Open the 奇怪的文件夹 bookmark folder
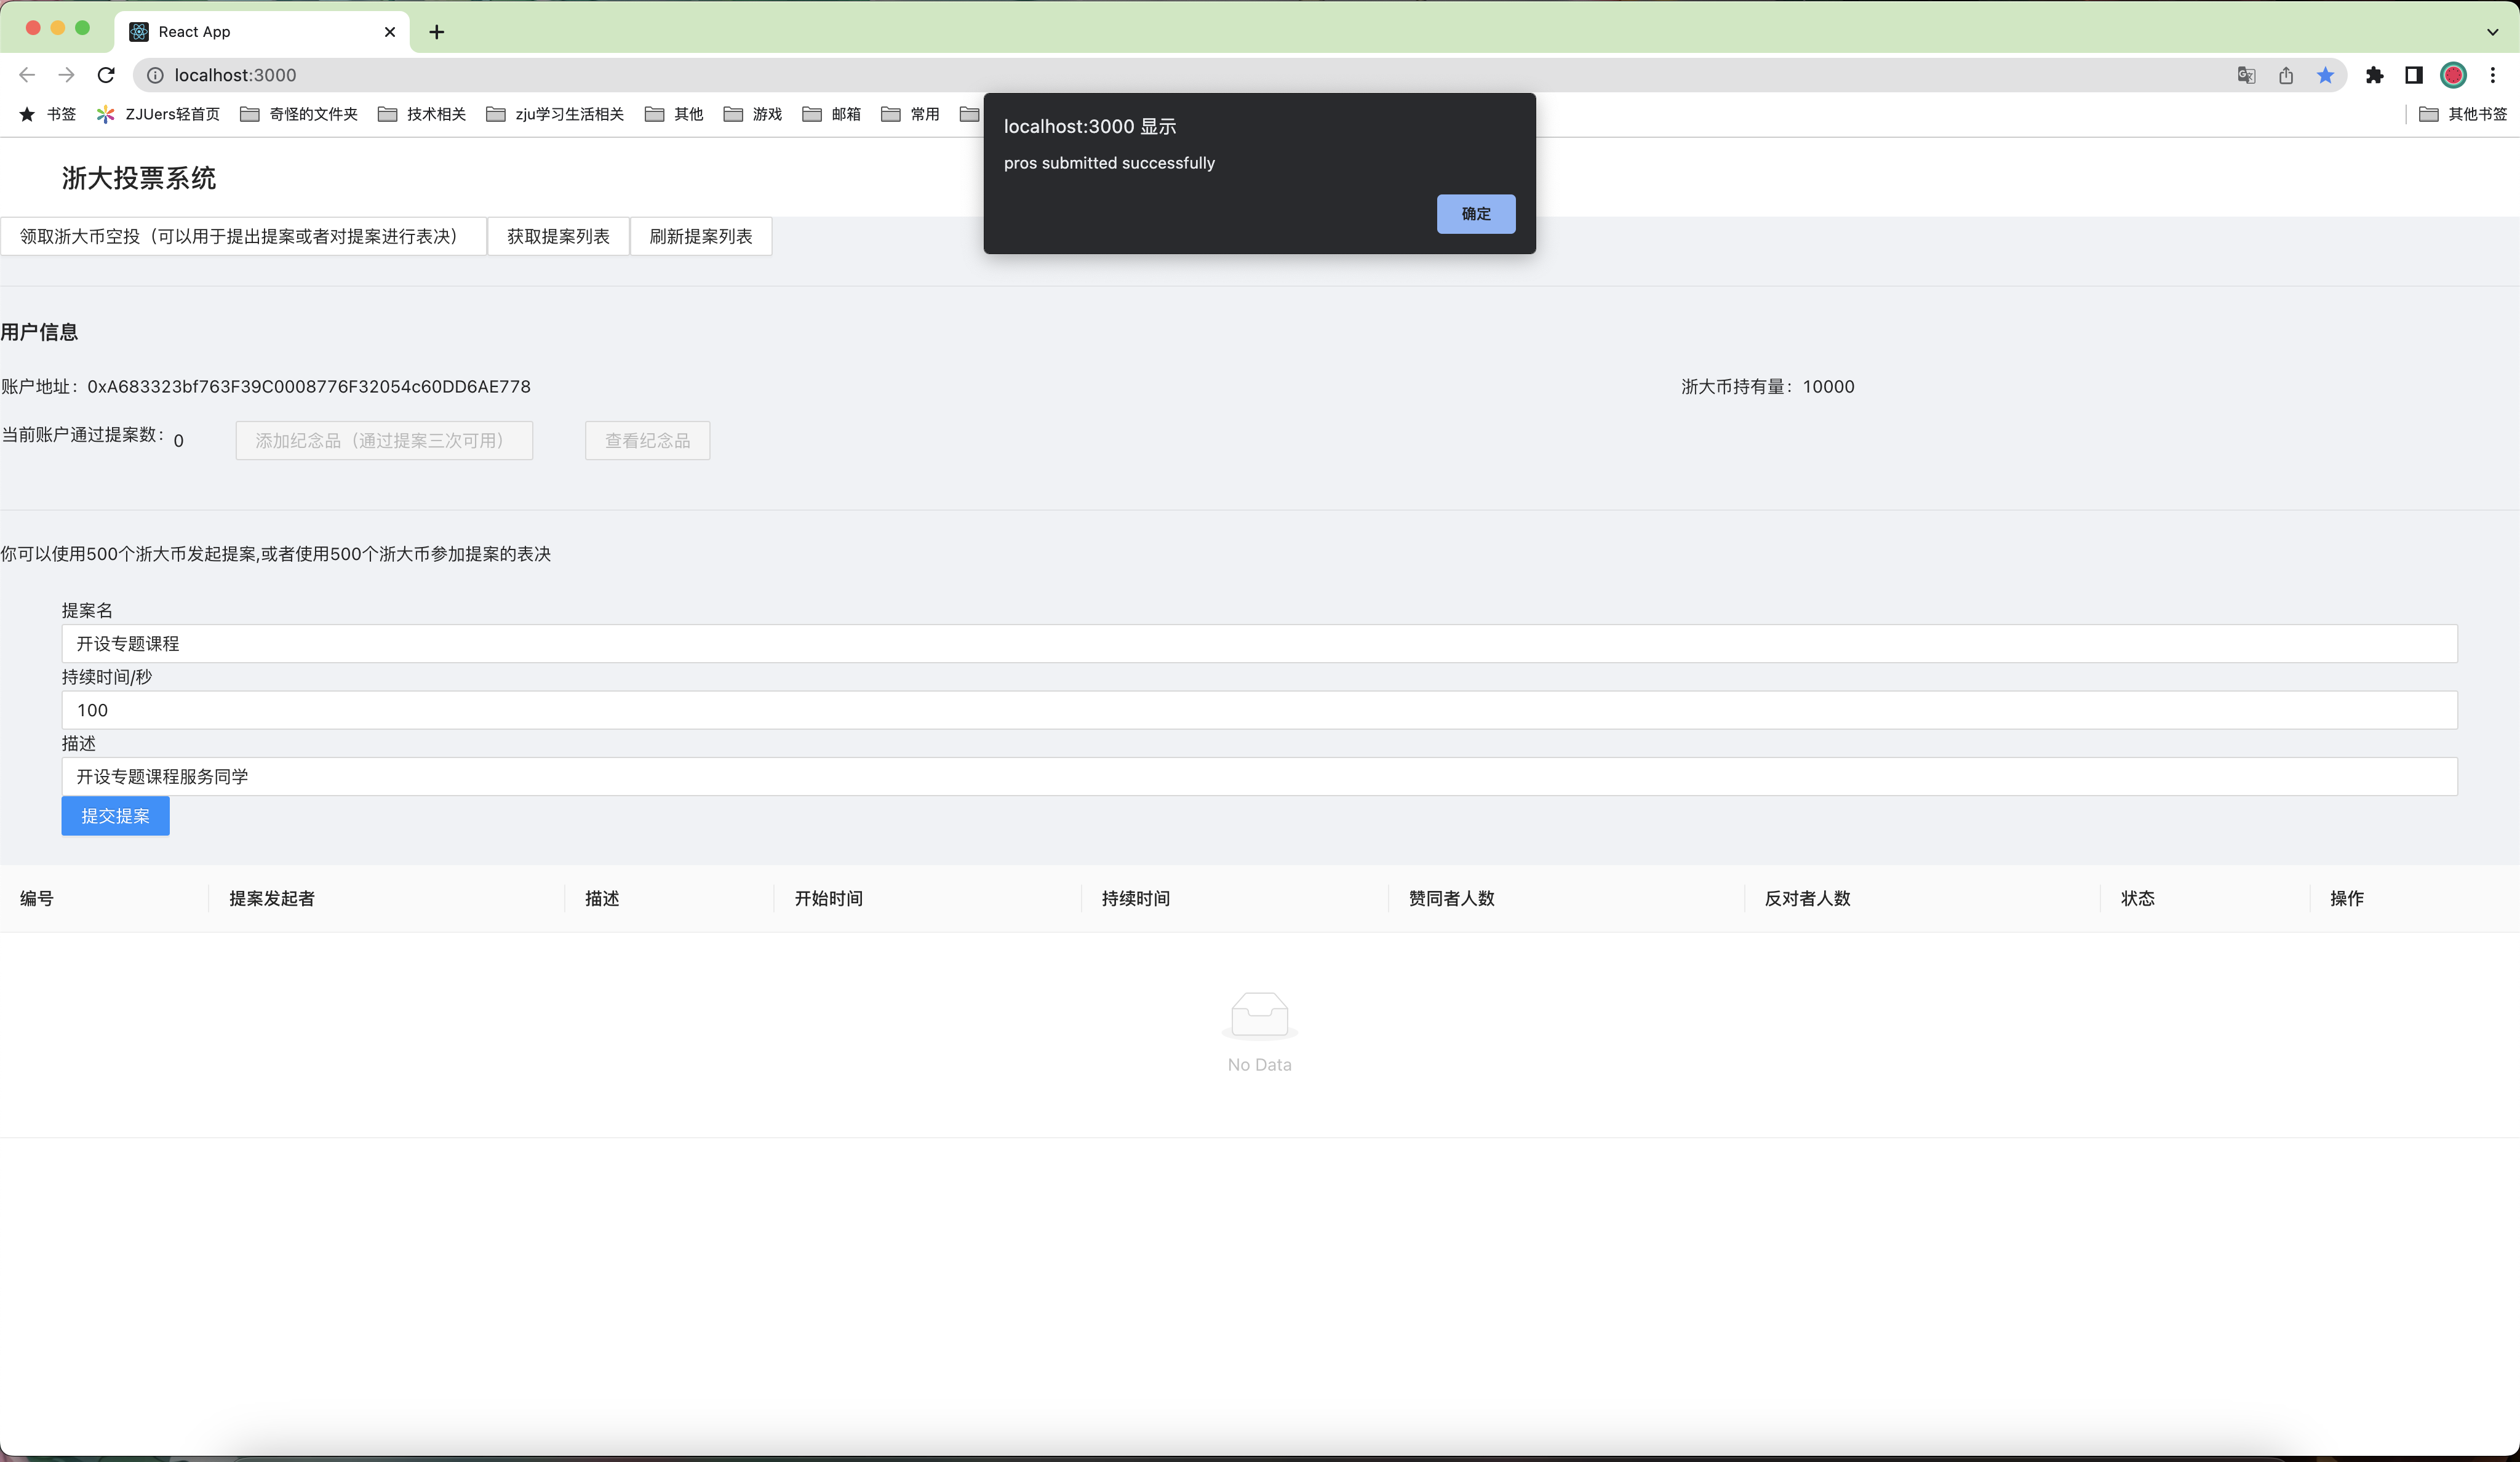The image size is (2520, 1462). click(299, 114)
